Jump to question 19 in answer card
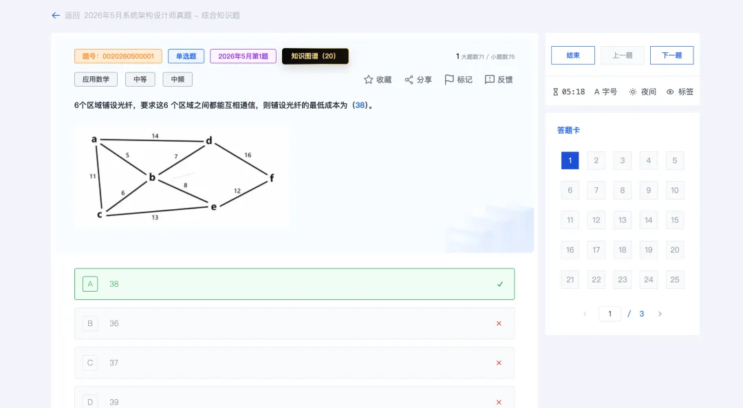743x408 pixels. point(649,250)
